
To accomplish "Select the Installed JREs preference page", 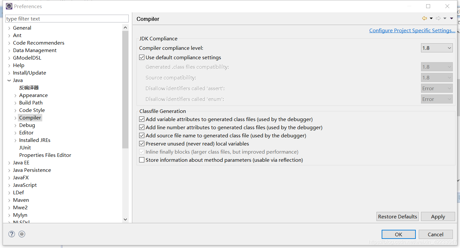I will coord(34,140).
